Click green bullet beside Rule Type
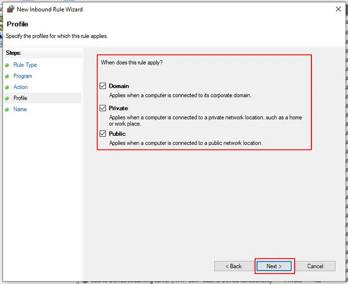This screenshot has width=348, height=284. tap(7, 65)
